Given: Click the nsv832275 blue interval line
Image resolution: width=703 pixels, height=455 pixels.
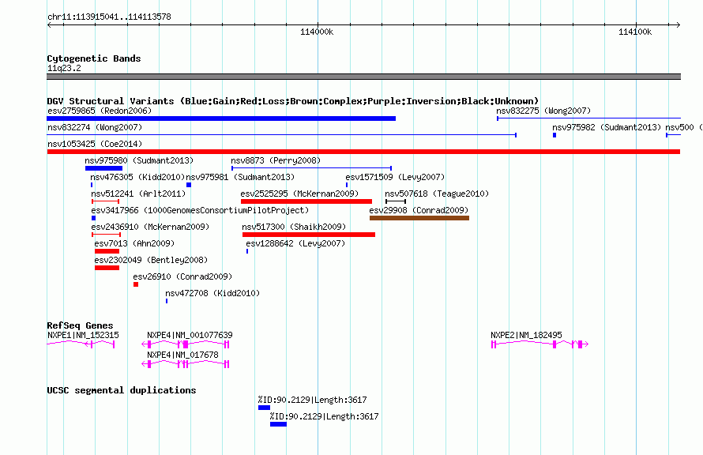Looking at the screenshot, I should pyautogui.click(x=588, y=118).
